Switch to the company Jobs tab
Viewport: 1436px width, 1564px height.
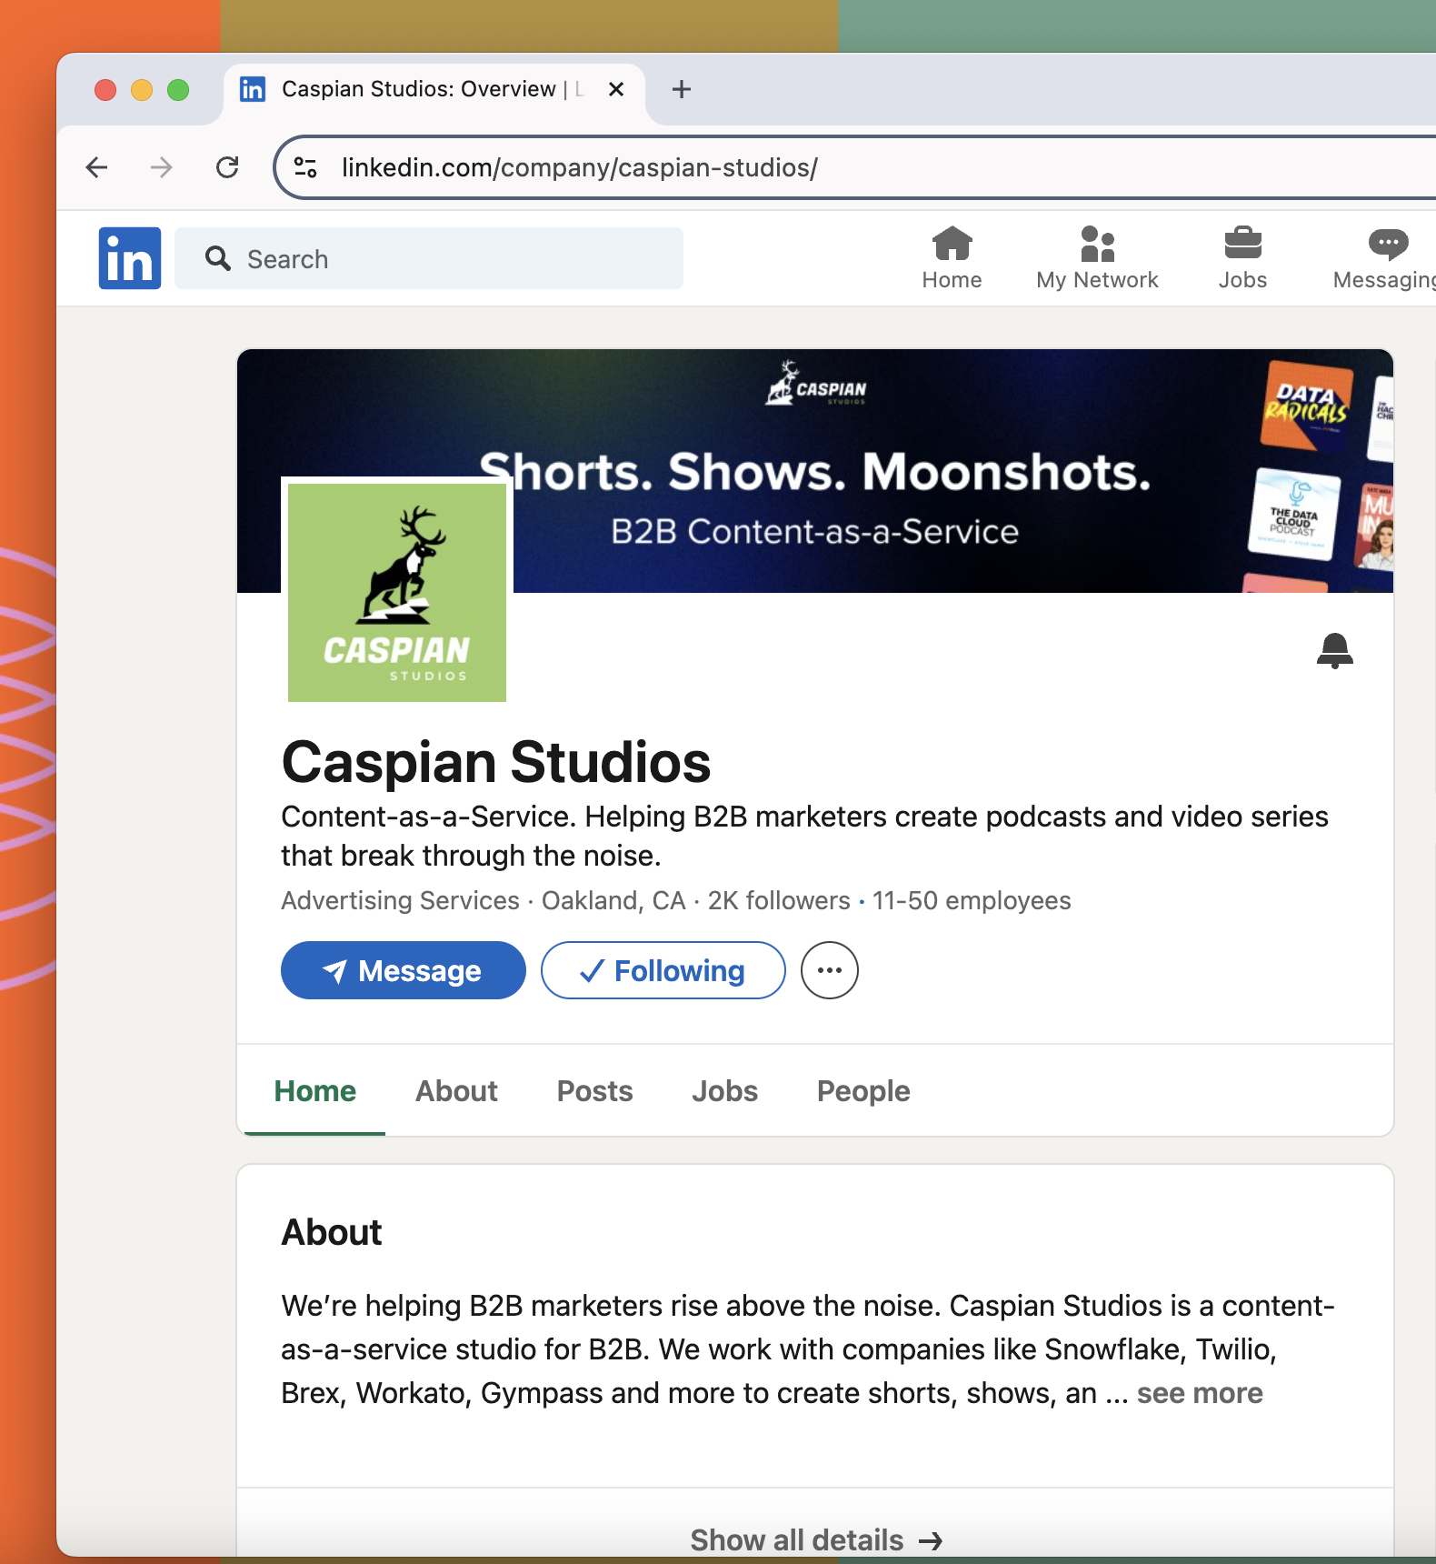point(724,1091)
